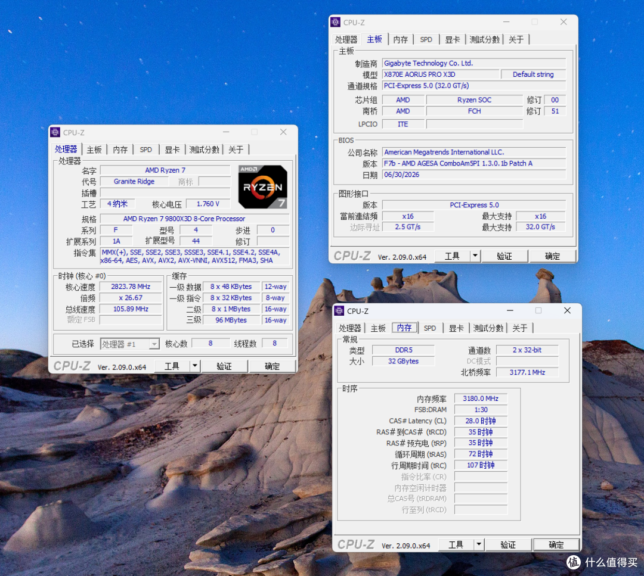This screenshot has width=644, height=576.
Task: Click L3 cache value 96 MBytes
Action: [x=231, y=320]
